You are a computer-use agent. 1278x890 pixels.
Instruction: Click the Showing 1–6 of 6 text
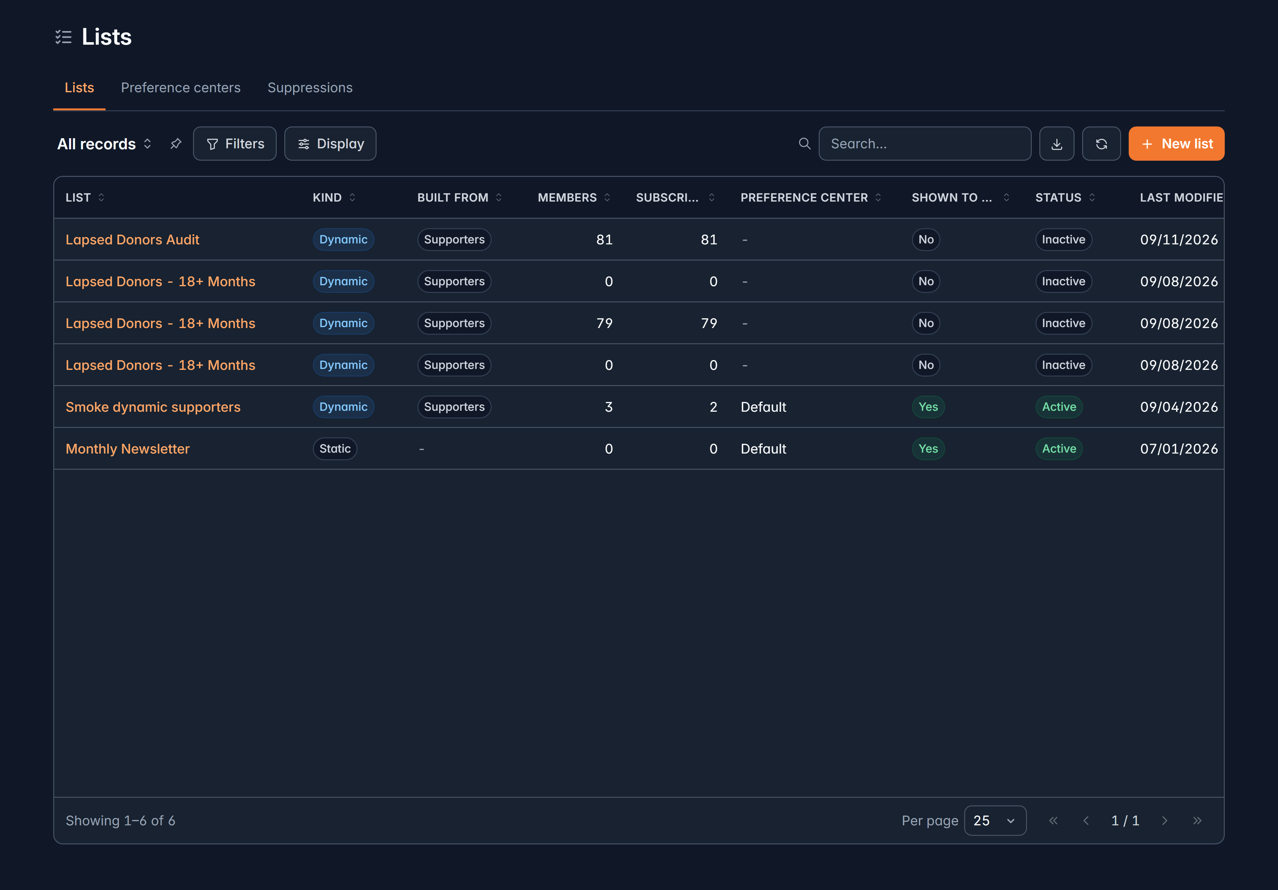[120, 820]
